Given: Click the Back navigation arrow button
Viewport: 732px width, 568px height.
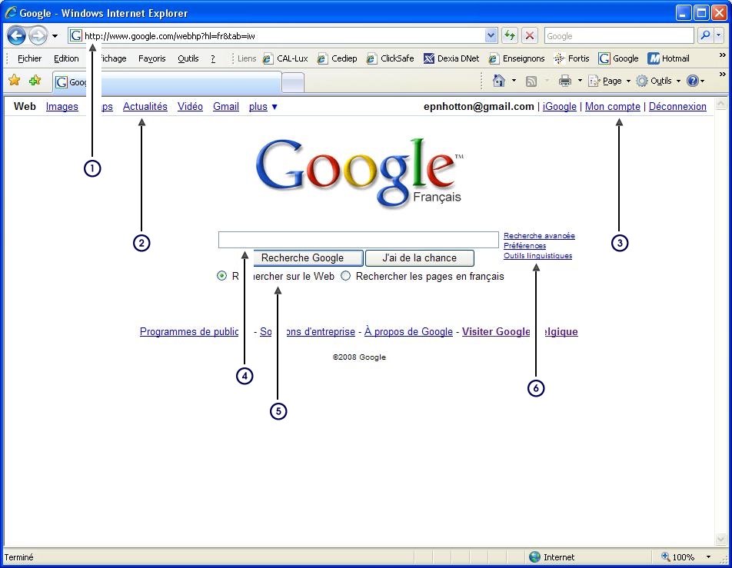Looking at the screenshot, I should tap(16, 35).
